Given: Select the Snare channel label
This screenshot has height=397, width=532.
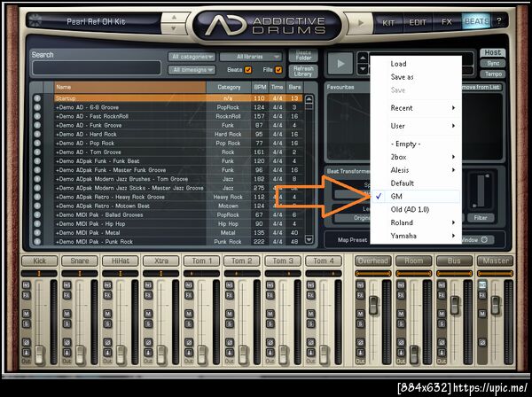Looking at the screenshot, I should click(80, 261).
